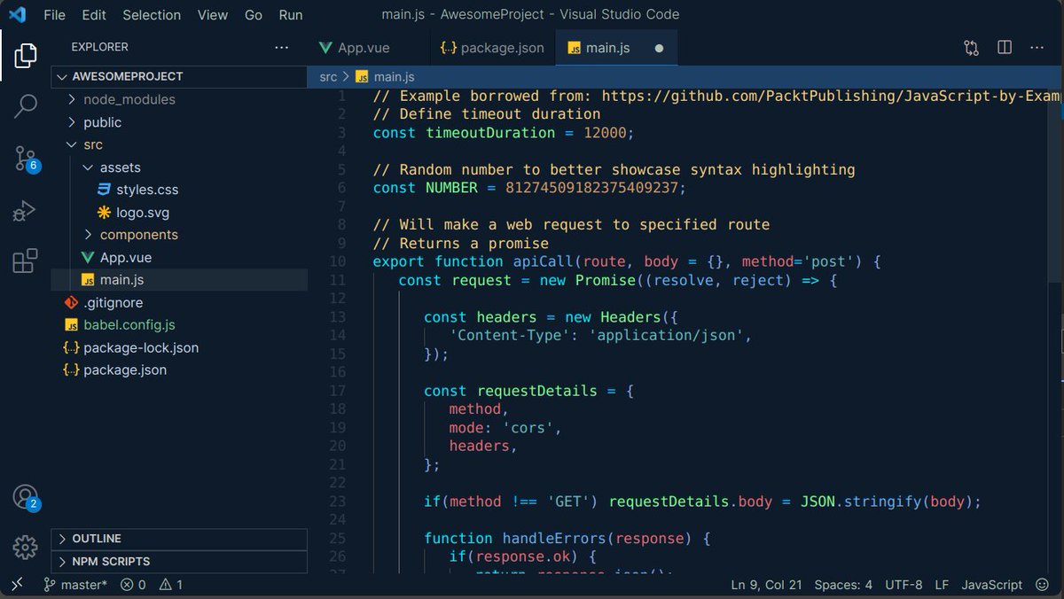Open the Manage settings gear

tap(26, 547)
